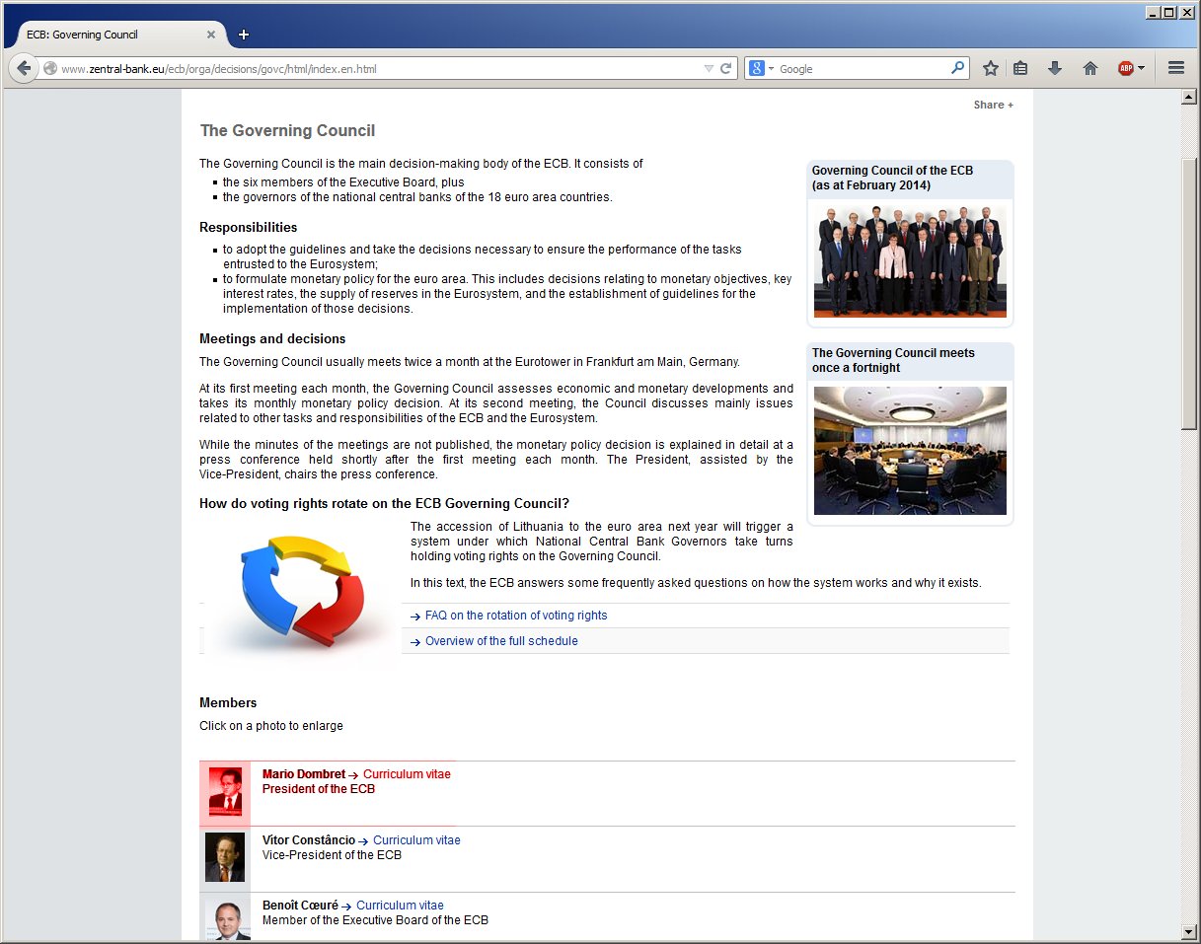The height and width of the screenshot is (944, 1201).
Task: Click 'meets once a fortnight' caption
Action: 893,360
